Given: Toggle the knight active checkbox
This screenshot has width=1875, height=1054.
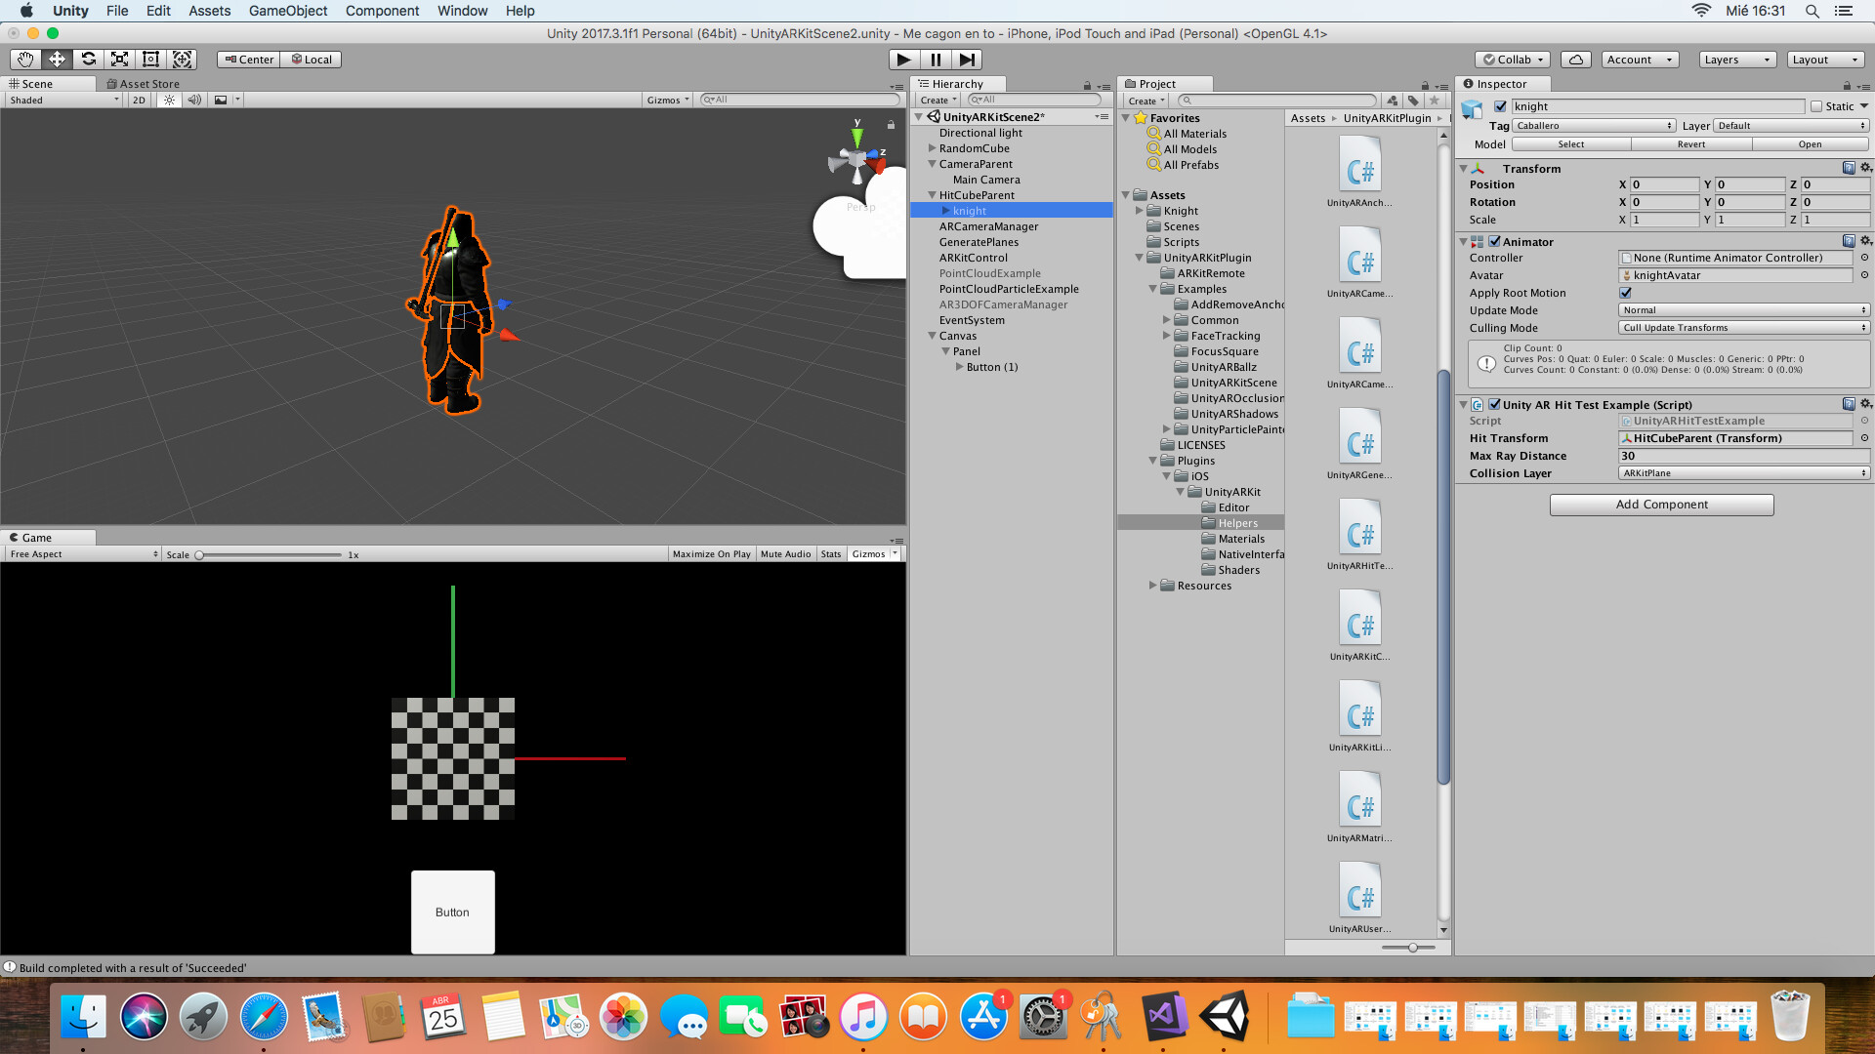Looking at the screenshot, I should (x=1500, y=106).
